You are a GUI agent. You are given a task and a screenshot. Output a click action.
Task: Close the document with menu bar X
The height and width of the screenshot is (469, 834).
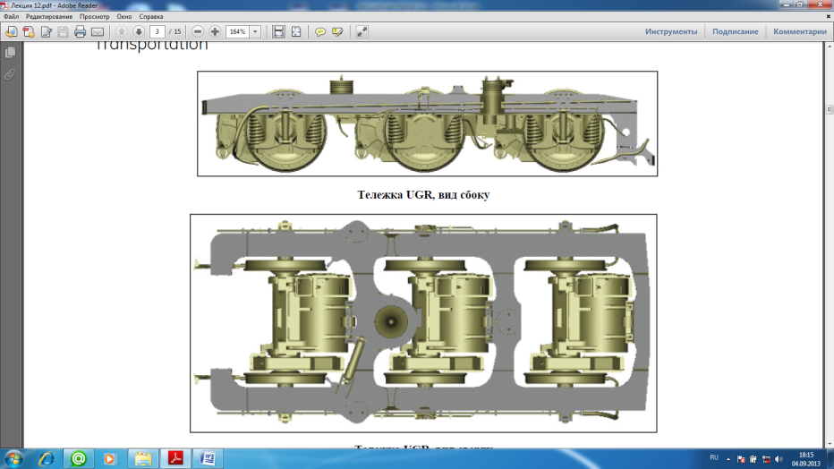click(x=828, y=16)
